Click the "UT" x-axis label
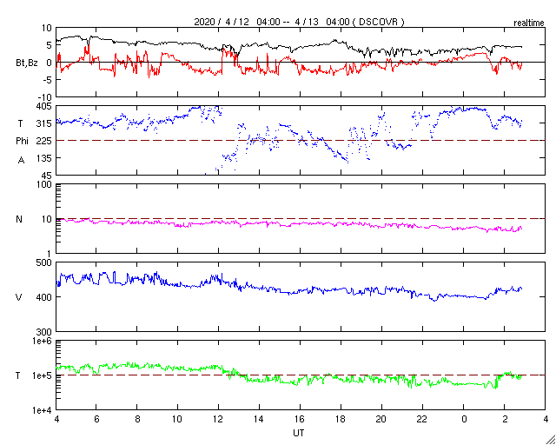This screenshot has height=445, width=556. [299, 434]
